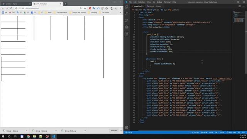Click the Chrome address bar URL
247x139 pixels.
29,8
